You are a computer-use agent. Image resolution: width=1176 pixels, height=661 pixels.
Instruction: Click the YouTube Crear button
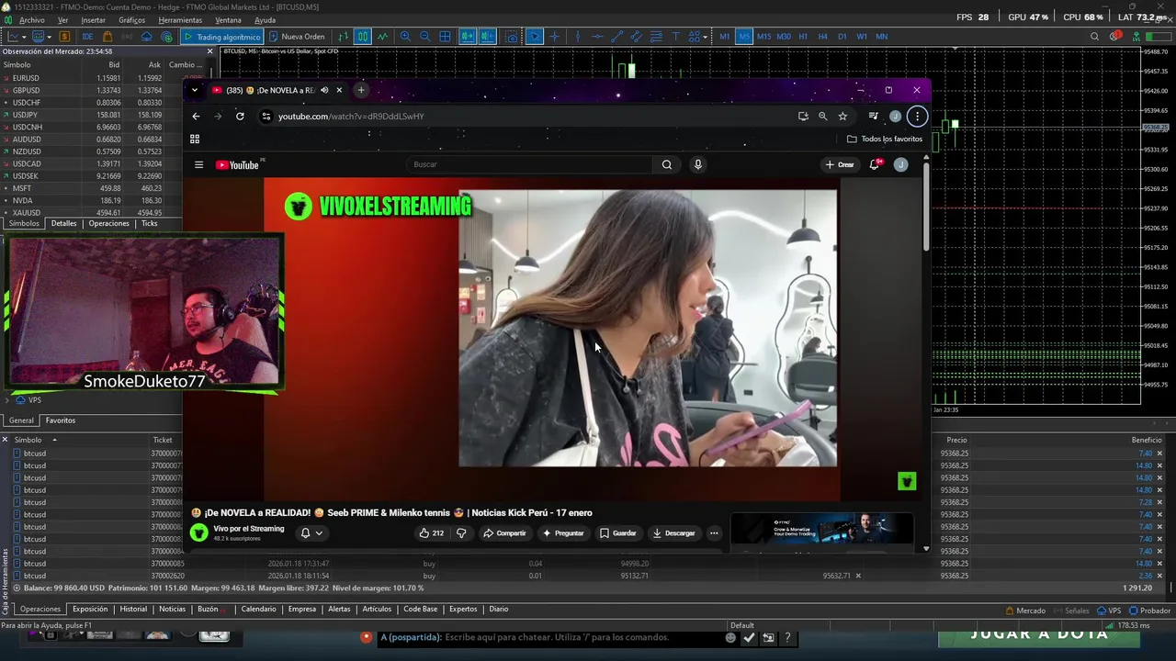[x=841, y=164]
